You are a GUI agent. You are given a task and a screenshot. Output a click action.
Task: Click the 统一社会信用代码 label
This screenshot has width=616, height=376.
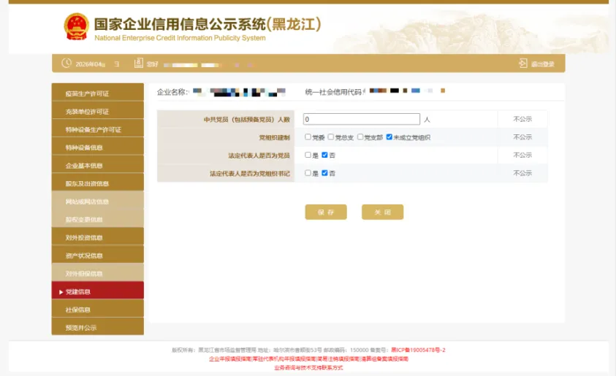click(335, 92)
